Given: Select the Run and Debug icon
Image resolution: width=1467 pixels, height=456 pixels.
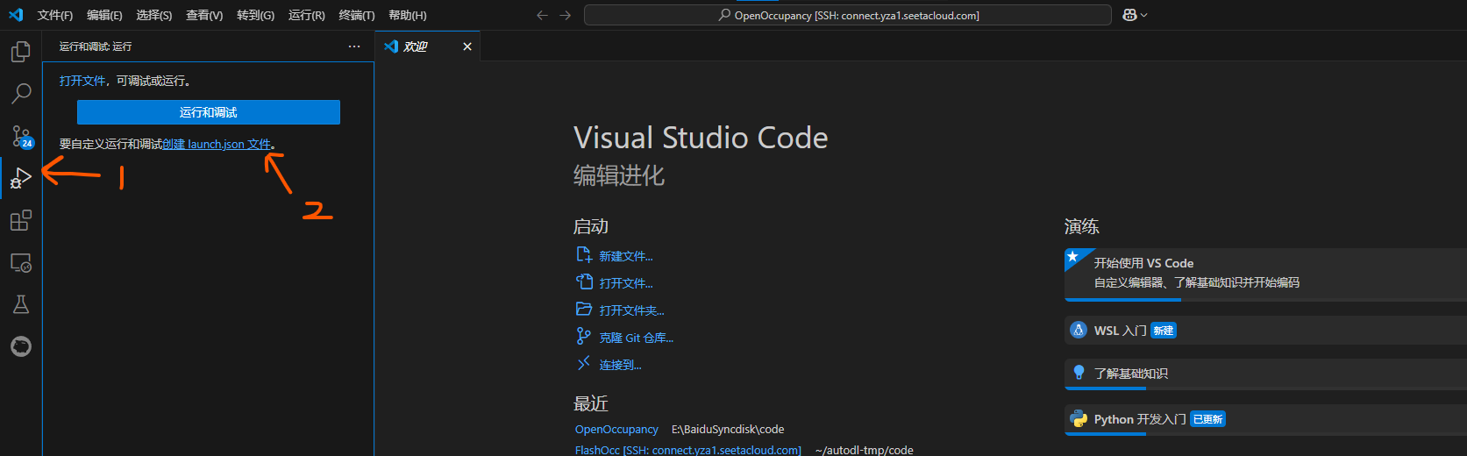Looking at the screenshot, I should 21,178.
